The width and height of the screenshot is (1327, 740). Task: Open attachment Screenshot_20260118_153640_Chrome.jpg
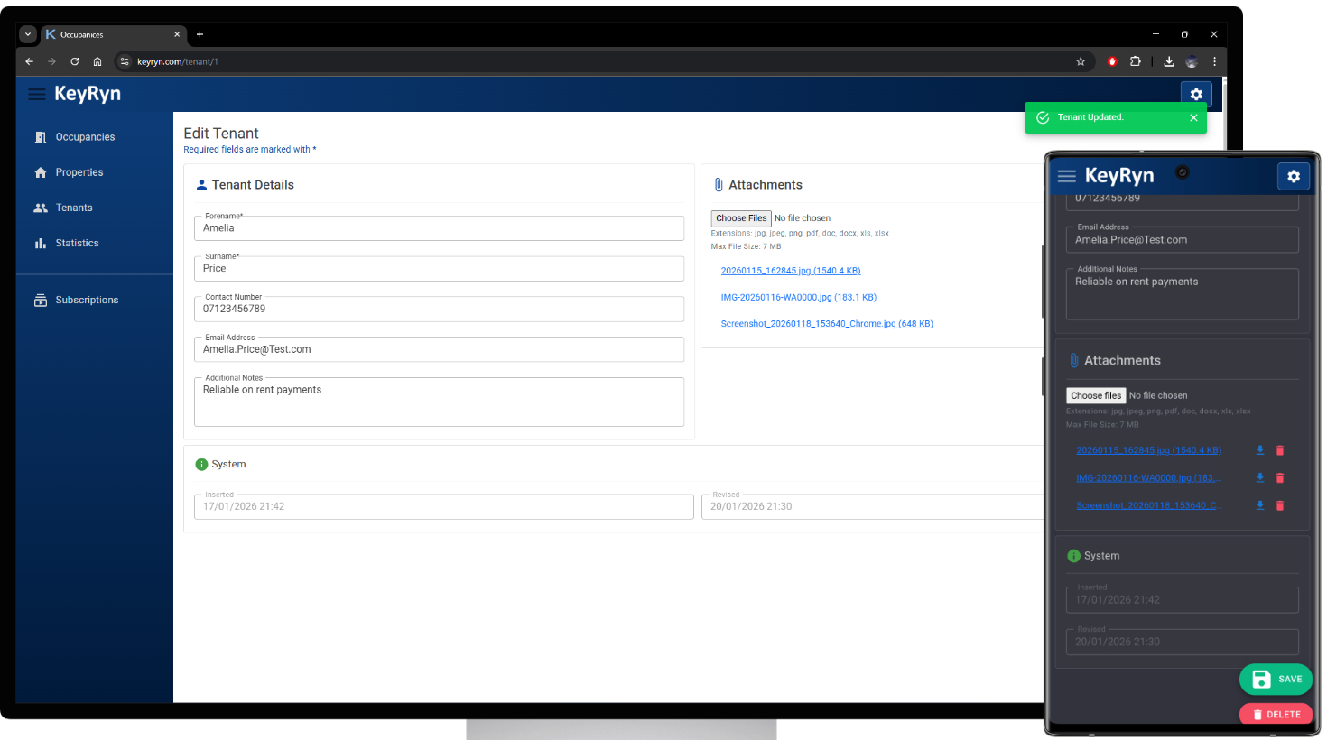[x=826, y=323]
